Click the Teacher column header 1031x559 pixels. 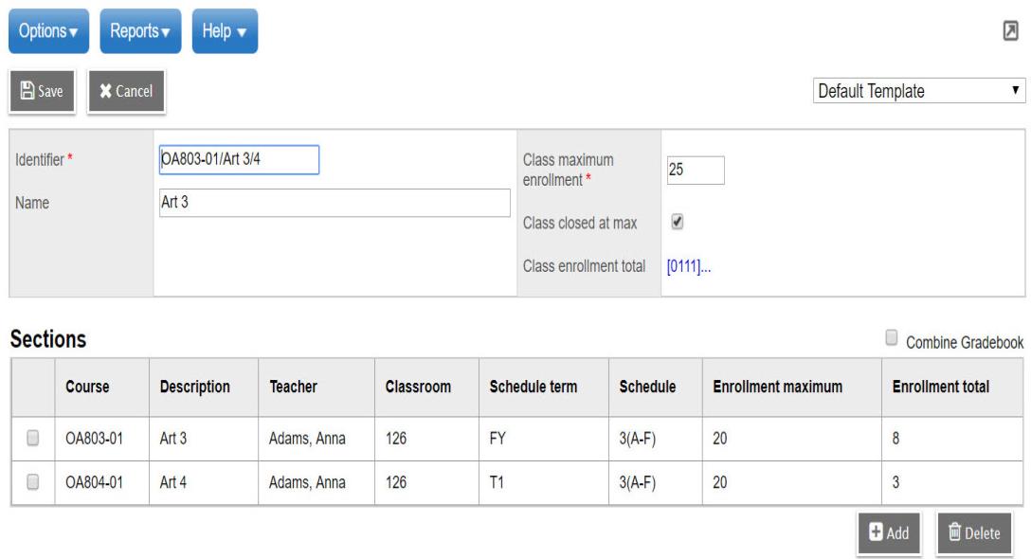(294, 387)
